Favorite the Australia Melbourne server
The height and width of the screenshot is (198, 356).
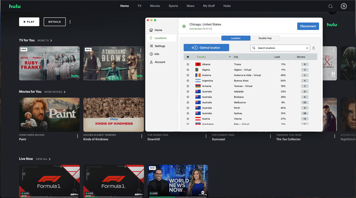[188, 102]
